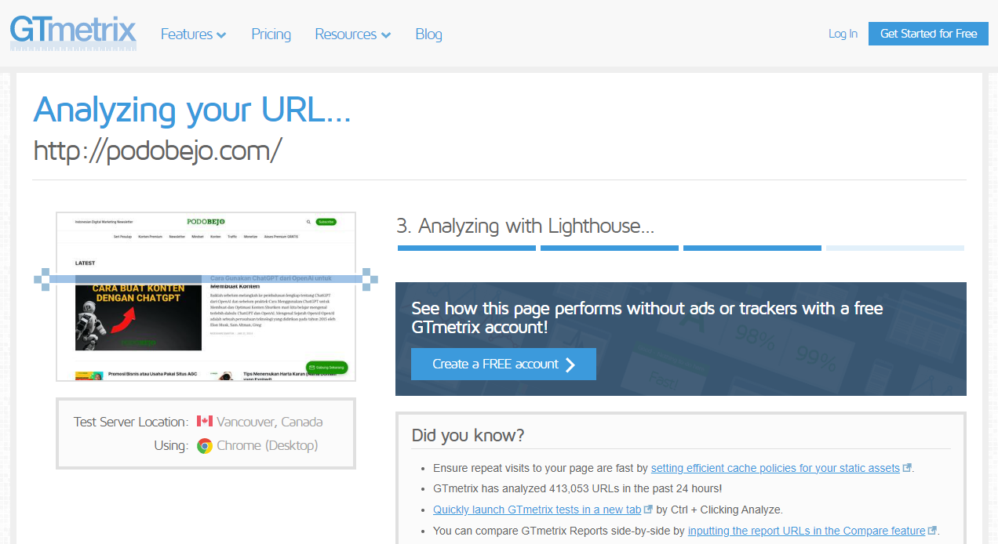Open setting efficient cache policies link
The width and height of the screenshot is (998, 544).
click(x=775, y=468)
